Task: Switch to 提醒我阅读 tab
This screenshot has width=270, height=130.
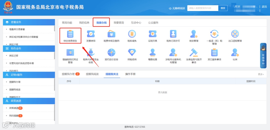Action: pos(92,74)
